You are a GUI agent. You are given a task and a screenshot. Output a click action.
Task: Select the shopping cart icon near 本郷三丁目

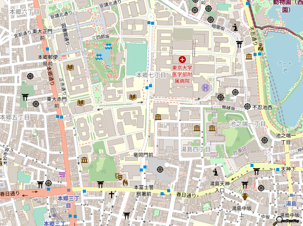[62, 174]
